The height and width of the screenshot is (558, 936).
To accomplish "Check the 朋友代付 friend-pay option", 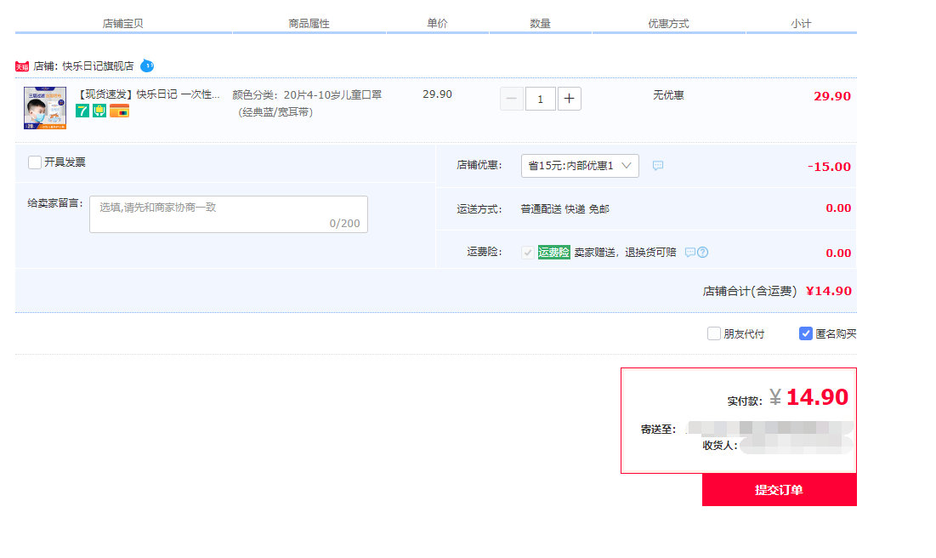I will coord(714,334).
